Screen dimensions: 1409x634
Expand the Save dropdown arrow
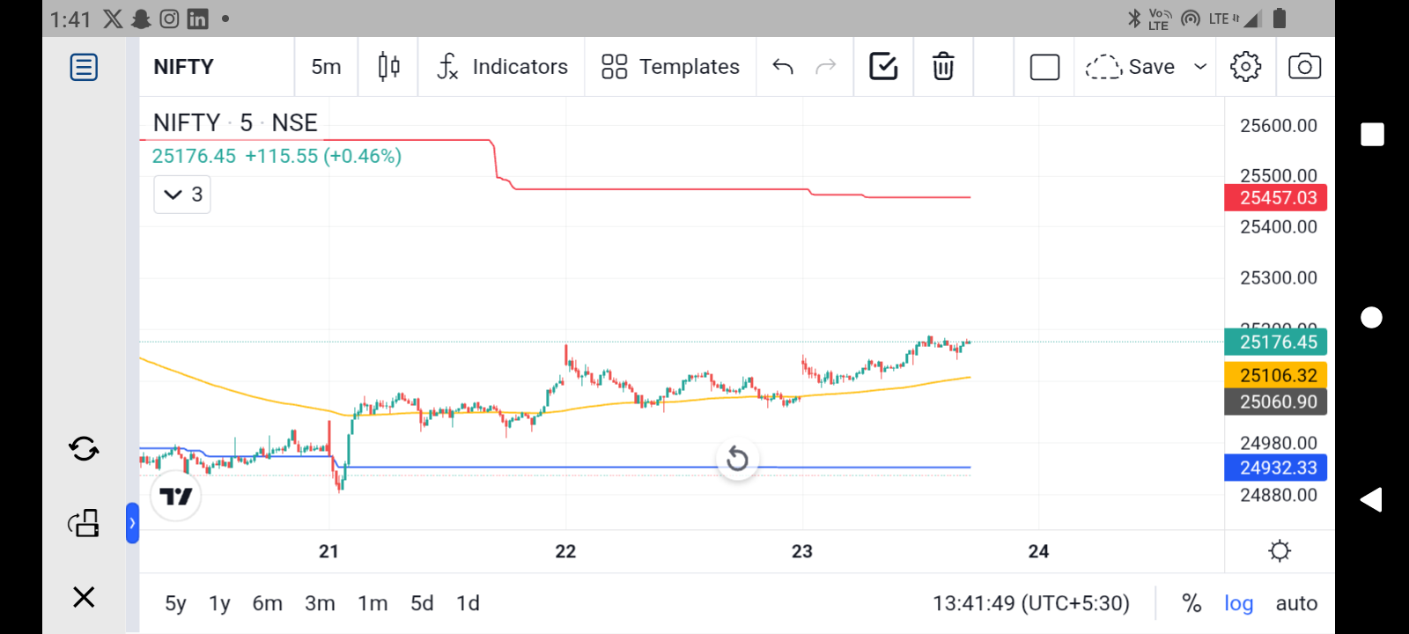(1200, 67)
